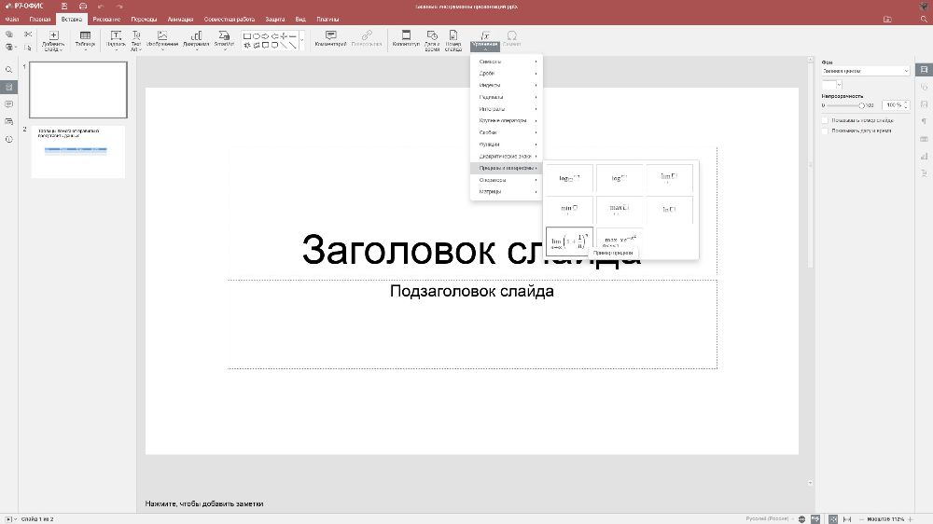The image size is (933, 524).
Task: Insert a Chart via the Диаграмма icon
Action: click(x=196, y=39)
